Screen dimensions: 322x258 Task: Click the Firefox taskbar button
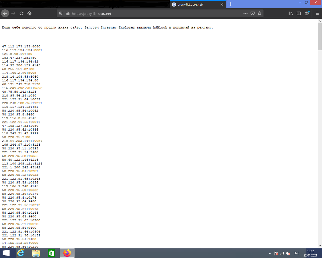[x=67, y=253]
